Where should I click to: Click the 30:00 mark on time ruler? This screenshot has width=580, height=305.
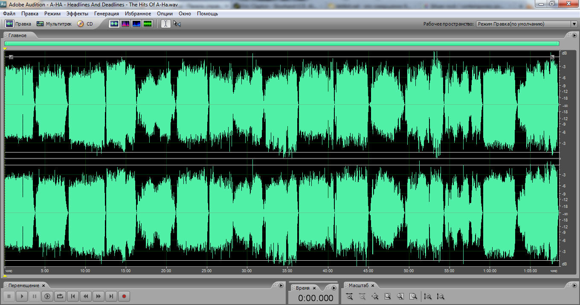coord(246,270)
